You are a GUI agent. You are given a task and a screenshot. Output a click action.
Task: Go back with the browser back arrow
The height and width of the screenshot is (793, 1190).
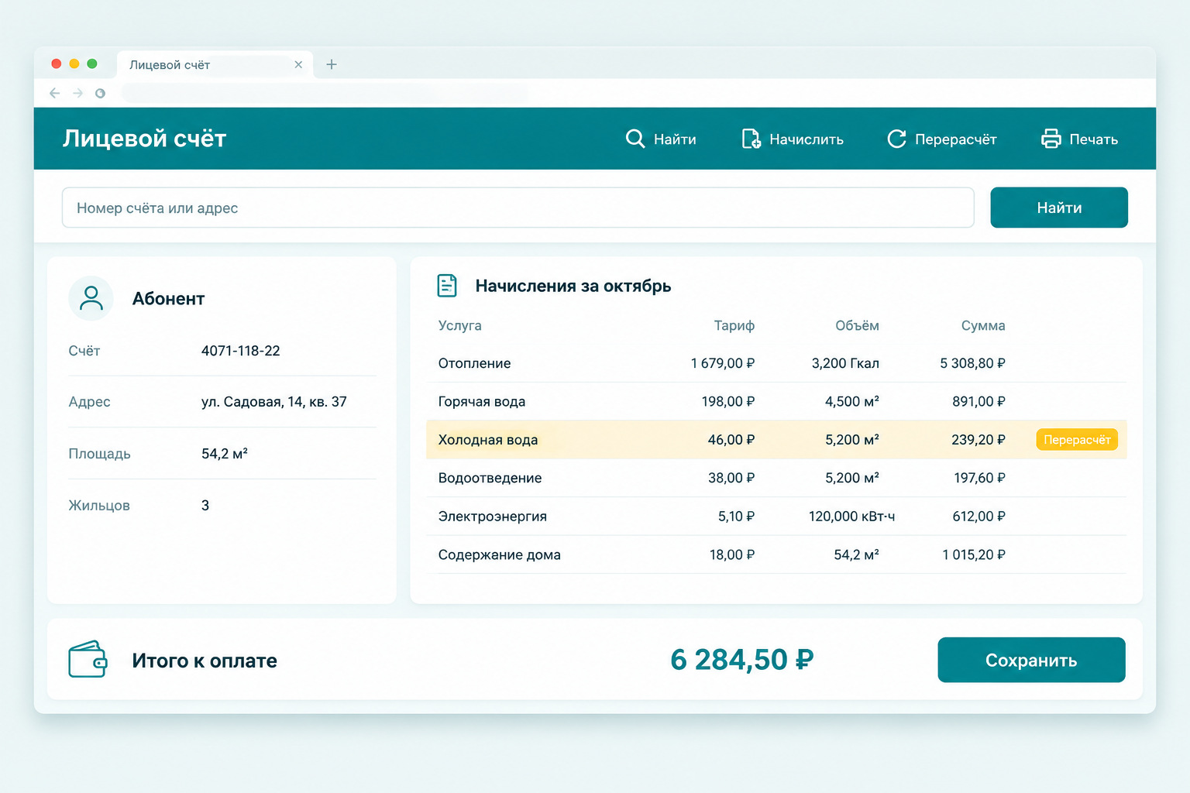[54, 93]
